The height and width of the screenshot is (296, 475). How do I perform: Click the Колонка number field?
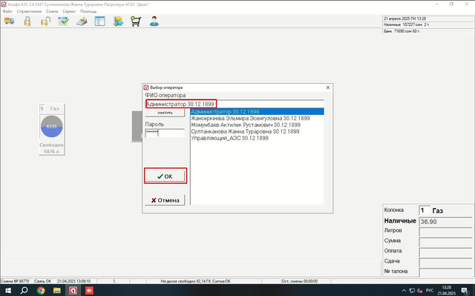pyautogui.click(x=424, y=210)
